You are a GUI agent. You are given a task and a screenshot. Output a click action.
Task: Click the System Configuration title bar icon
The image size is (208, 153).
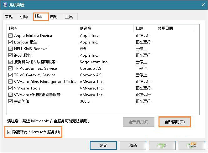click(x=5, y=5)
